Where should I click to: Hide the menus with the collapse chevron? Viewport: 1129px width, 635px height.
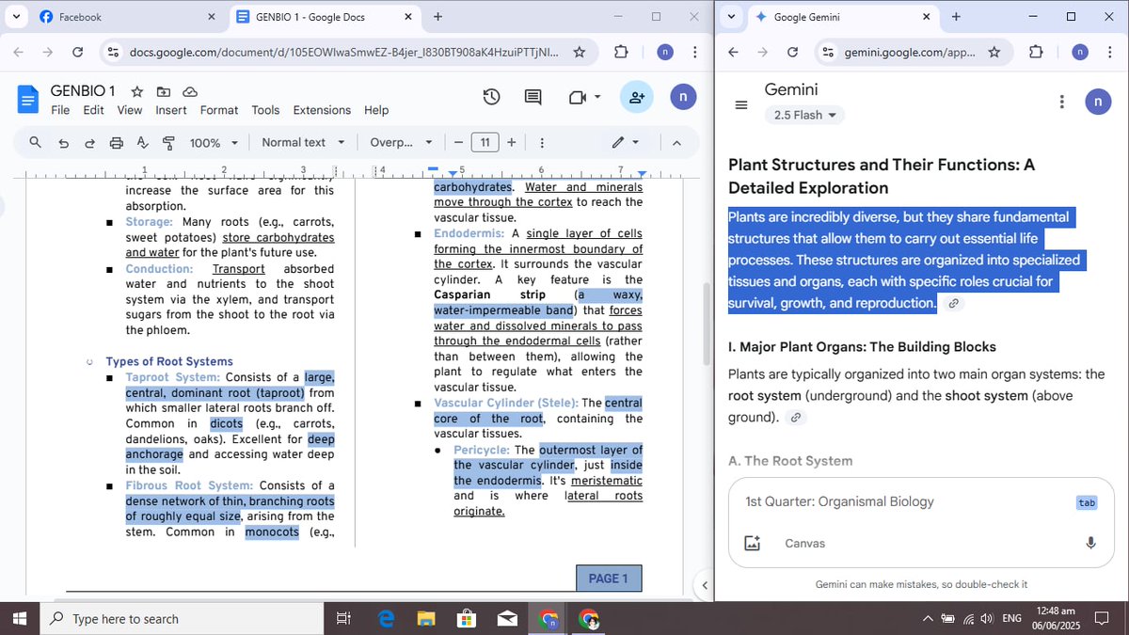pyautogui.click(x=676, y=143)
